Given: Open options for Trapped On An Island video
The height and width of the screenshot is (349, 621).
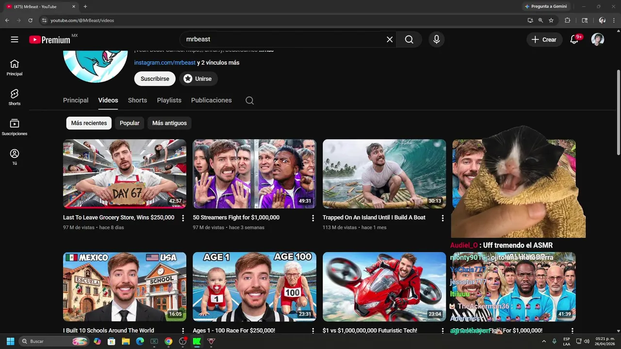Looking at the screenshot, I should pyautogui.click(x=442, y=218).
